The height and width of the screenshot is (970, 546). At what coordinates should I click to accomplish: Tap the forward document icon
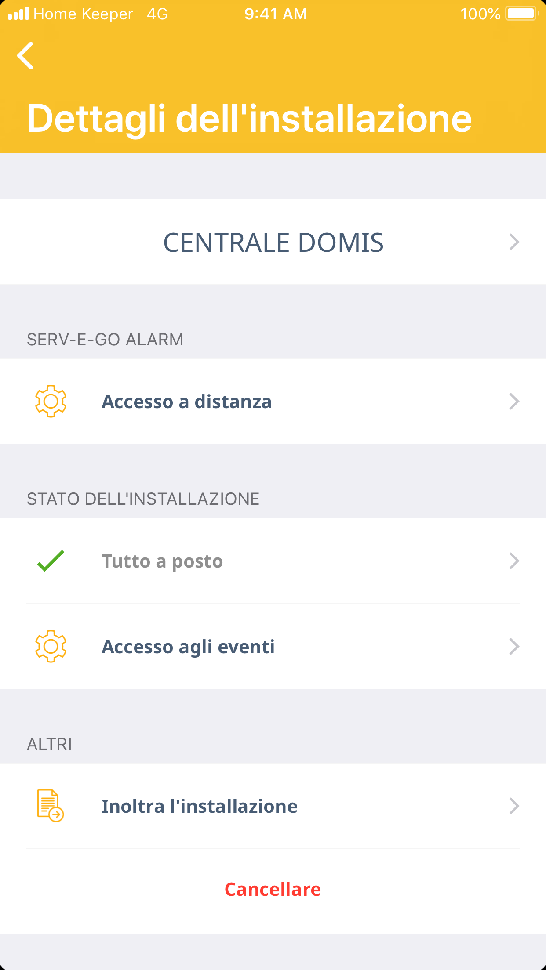click(51, 806)
